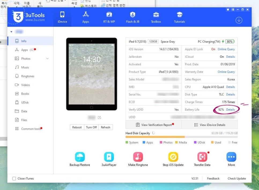Go to Flash & JB tab
Viewport: 259px width, 190px height.
coord(132,17)
